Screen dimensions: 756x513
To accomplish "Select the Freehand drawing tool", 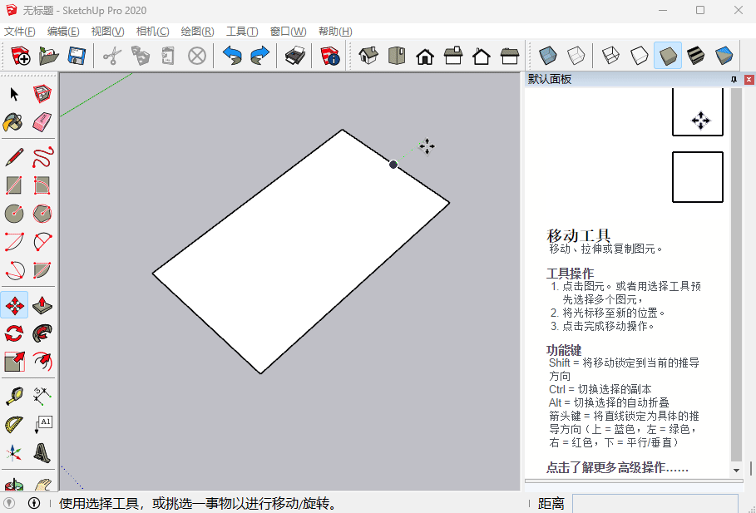I will click(x=42, y=157).
